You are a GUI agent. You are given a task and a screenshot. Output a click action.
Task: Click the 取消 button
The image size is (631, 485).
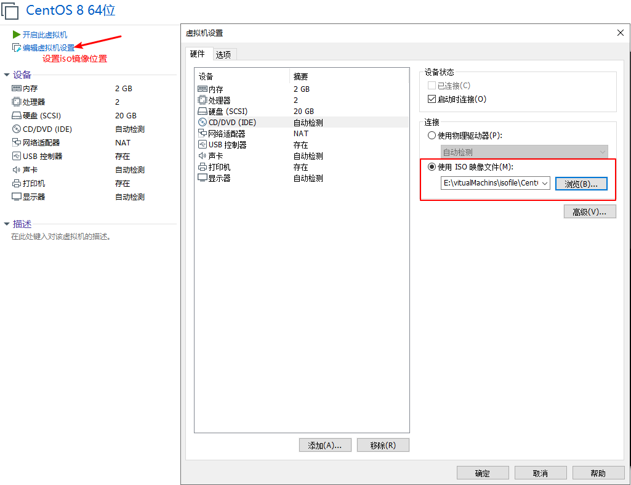click(541, 473)
